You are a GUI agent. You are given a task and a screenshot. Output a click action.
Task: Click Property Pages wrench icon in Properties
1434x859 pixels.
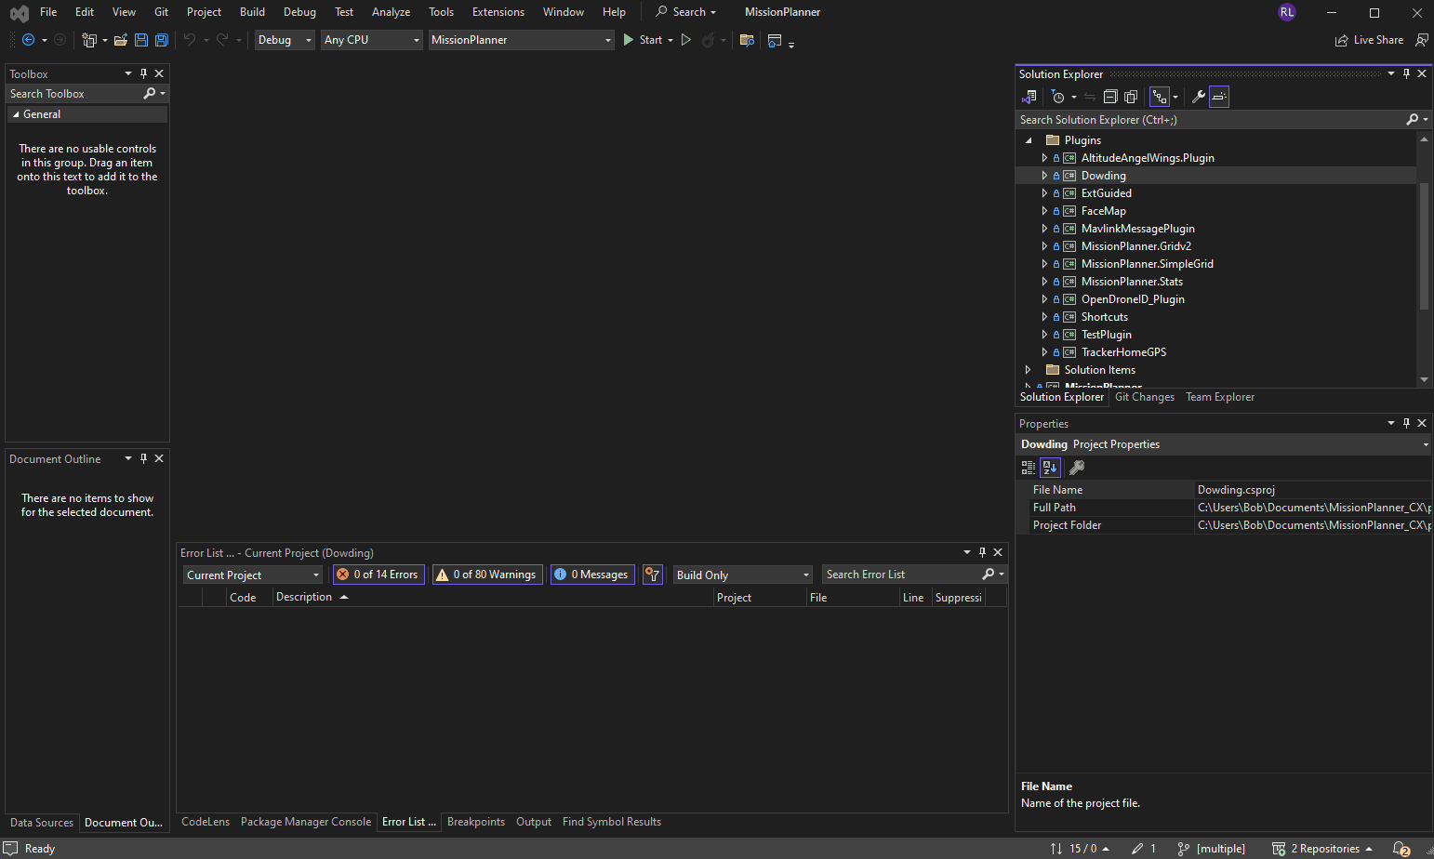pyautogui.click(x=1077, y=468)
